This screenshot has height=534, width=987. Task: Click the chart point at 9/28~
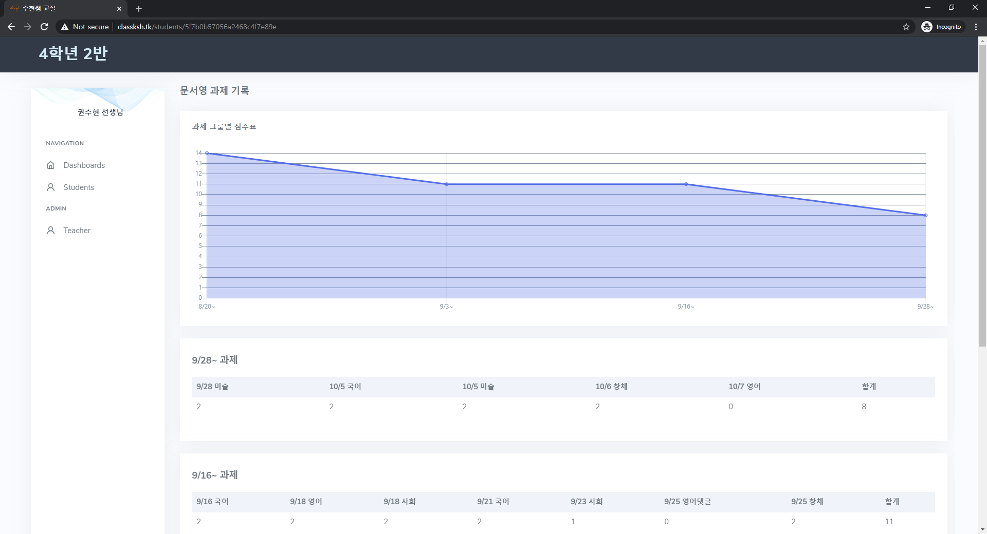(x=925, y=215)
